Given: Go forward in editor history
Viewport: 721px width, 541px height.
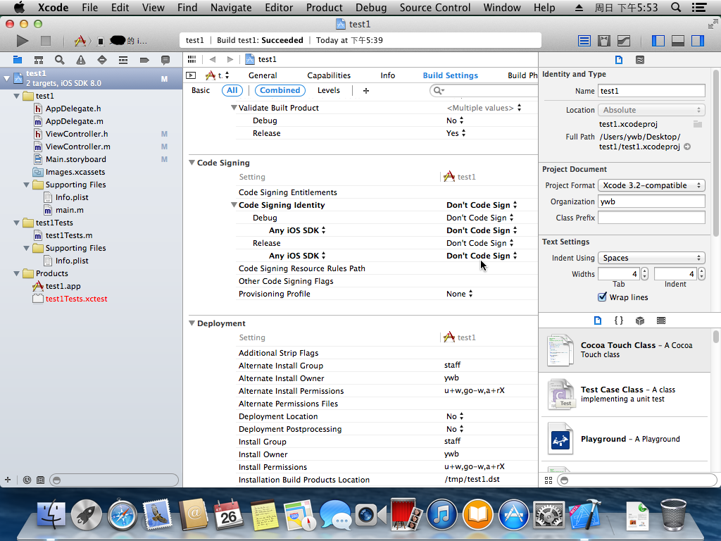Looking at the screenshot, I should pyautogui.click(x=230, y=59).
